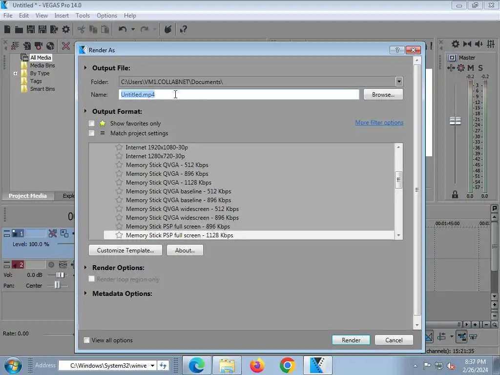Click the Customize Template... button

(x=125, y=250)
